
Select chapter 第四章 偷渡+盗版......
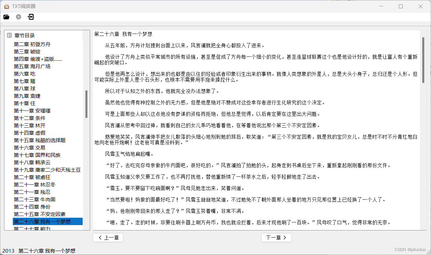[x=38, y=59]
